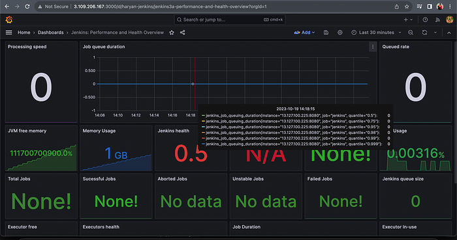The width and height of the screenshot is (457, 240).
Task: Click the Jenkins queue size panel title
Action: click(403, 179)
